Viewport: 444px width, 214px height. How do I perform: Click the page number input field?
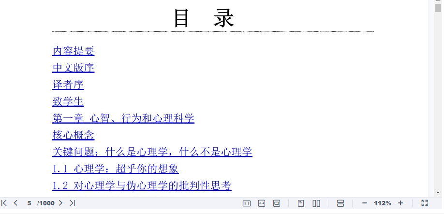(x=29, y=203)
